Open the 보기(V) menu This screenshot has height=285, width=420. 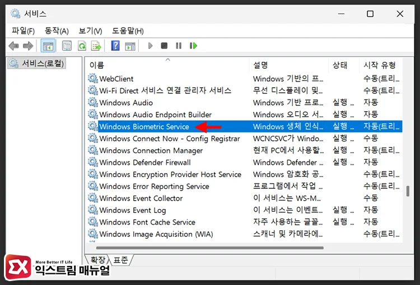(x=90, y=31)
